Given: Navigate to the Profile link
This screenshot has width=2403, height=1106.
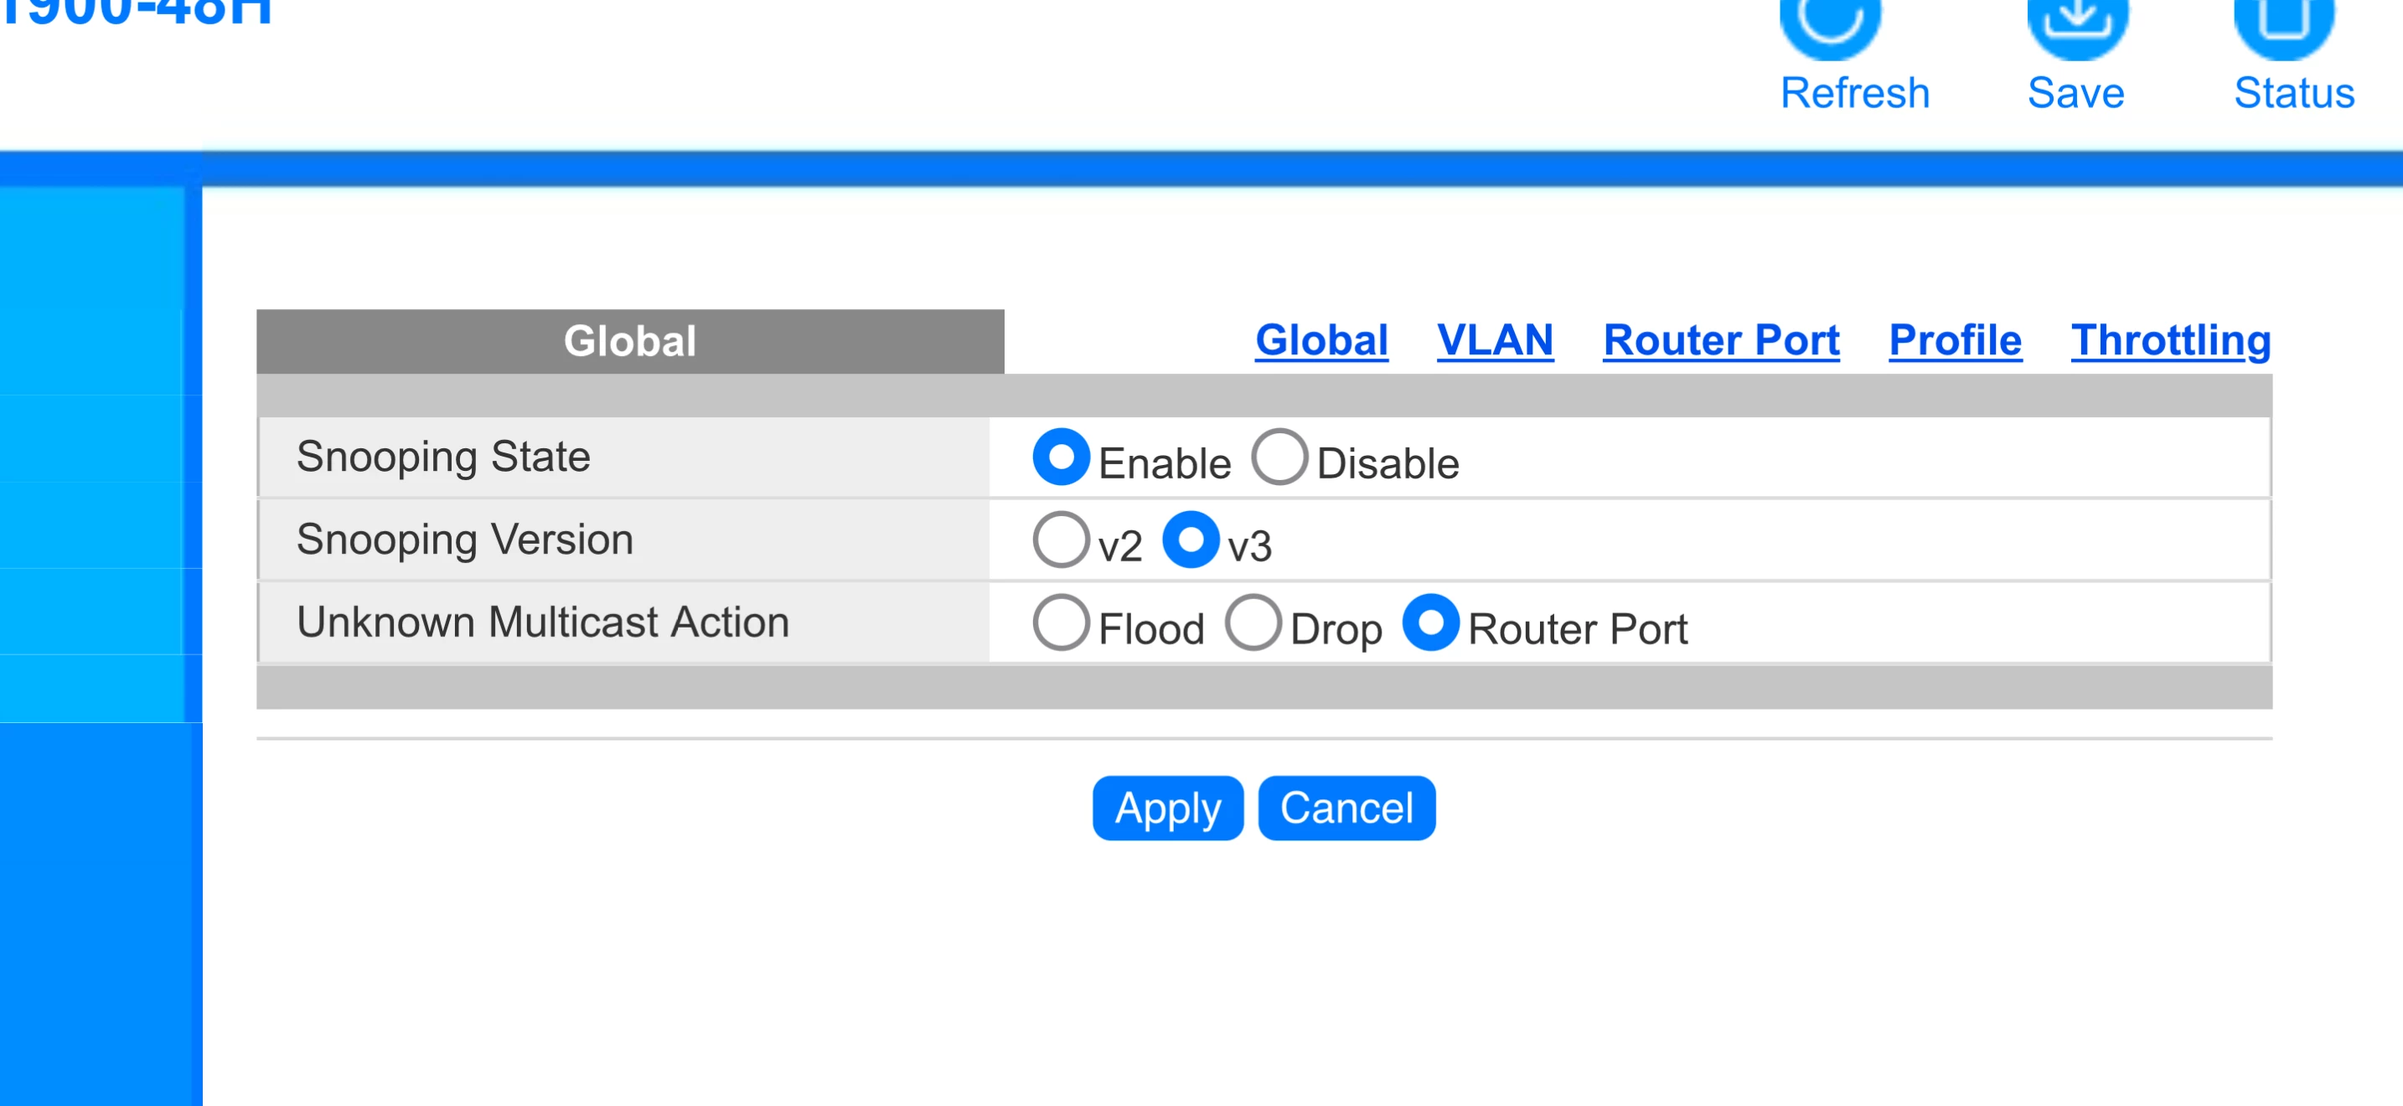Looking at the screenshot, I should [1956, 340].
